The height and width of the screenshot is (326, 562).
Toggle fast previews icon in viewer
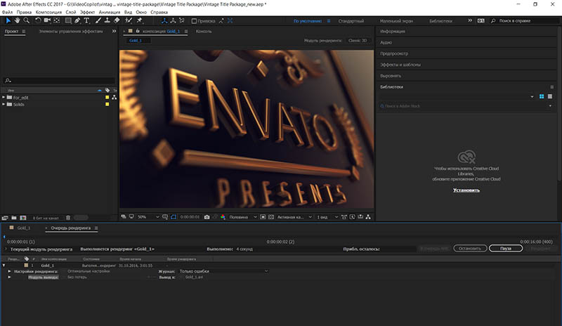(353, 217)
